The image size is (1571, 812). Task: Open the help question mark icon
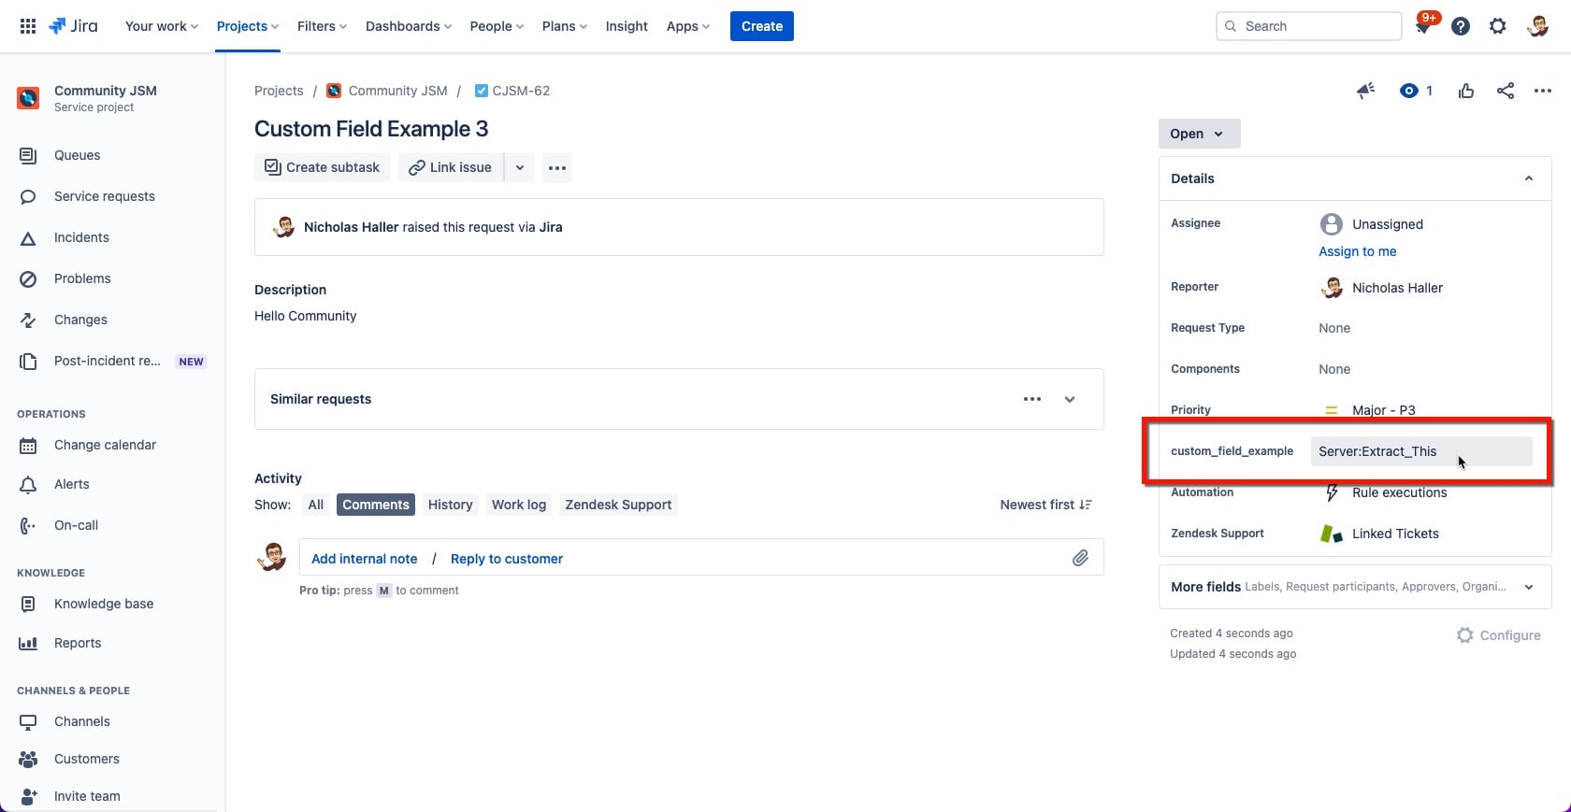point(1461,26)
